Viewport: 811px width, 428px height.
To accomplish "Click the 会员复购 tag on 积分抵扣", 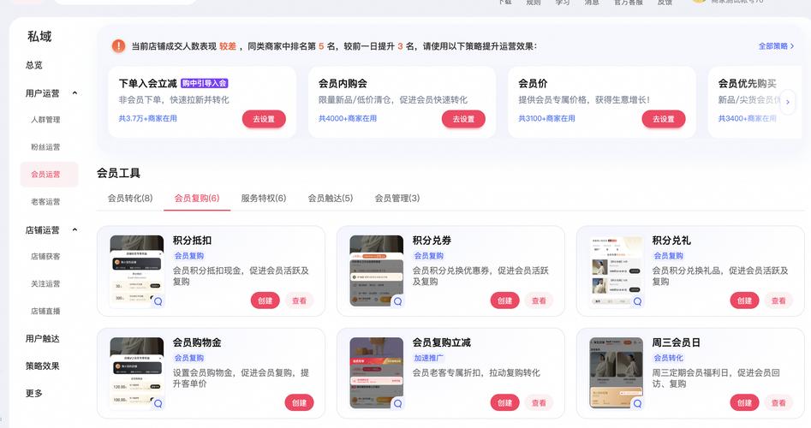I will click(188, 256).
